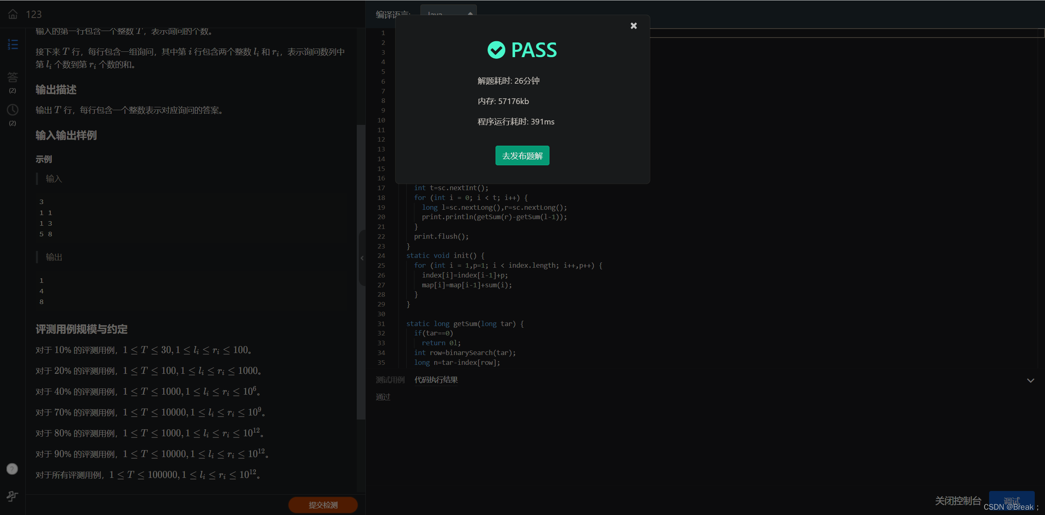Collapse the problem panel with side arrow

pyautogui.click(x=362, y=258)
